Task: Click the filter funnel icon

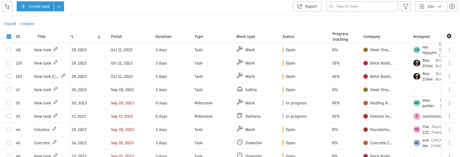Action: tap(405, 6)
